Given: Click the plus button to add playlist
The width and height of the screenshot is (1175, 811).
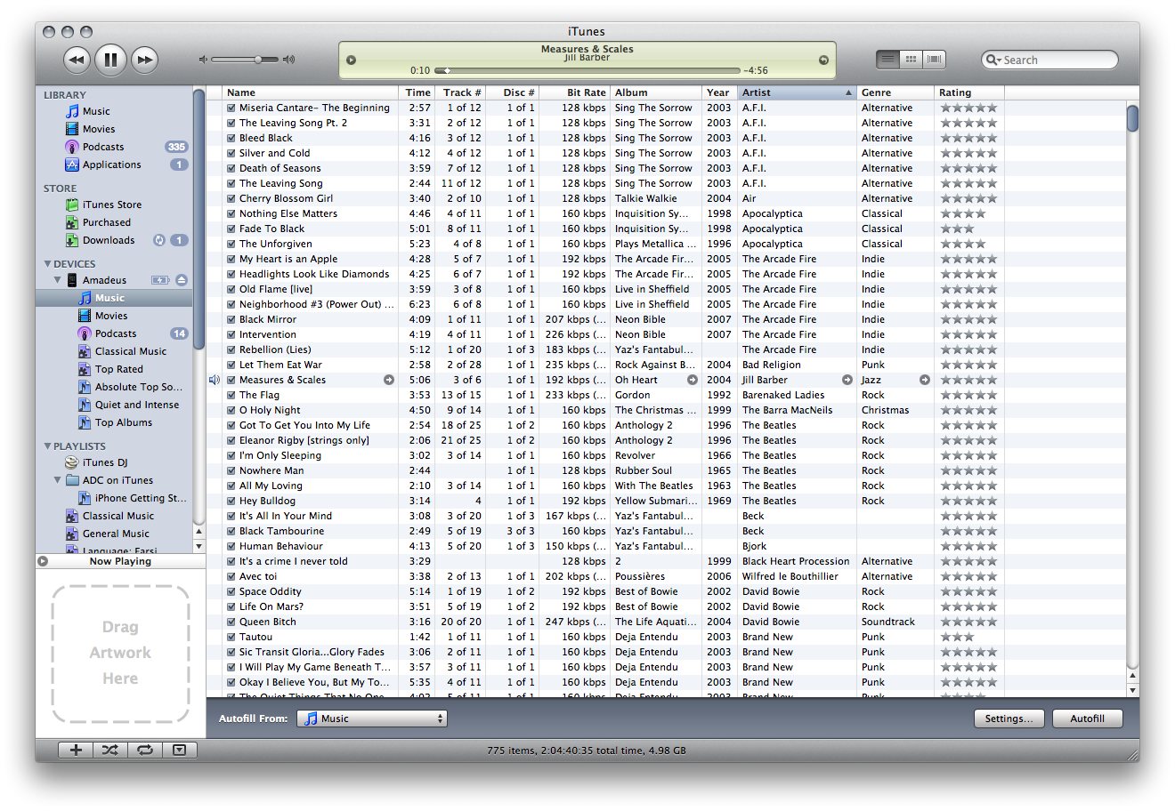Looking at the screenshot, I should click(76, 751).
